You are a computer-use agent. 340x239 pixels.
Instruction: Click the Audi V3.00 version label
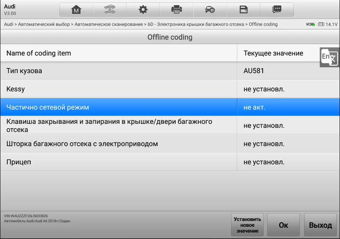click(x=10, y=10)
